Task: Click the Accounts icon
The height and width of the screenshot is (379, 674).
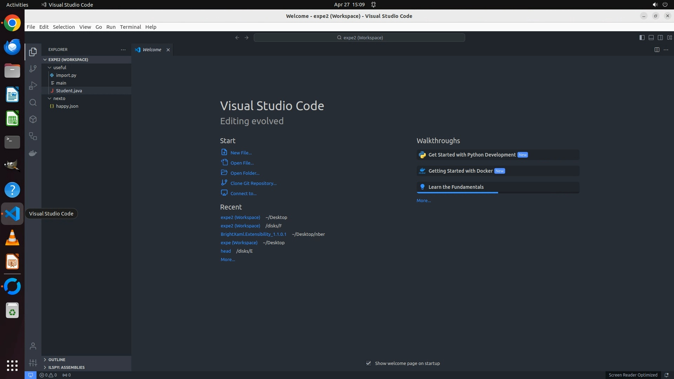Action: coord(33,346)
